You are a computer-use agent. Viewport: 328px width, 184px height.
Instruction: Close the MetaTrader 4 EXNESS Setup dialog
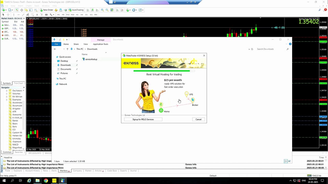click(x=204, y=55)
